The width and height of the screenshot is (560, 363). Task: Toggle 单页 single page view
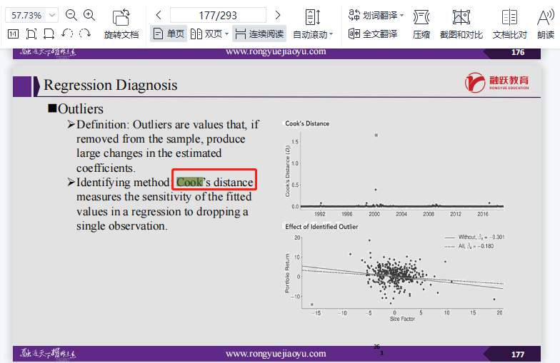169,34
